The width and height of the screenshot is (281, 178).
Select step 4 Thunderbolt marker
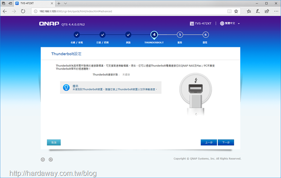(154, 35)
